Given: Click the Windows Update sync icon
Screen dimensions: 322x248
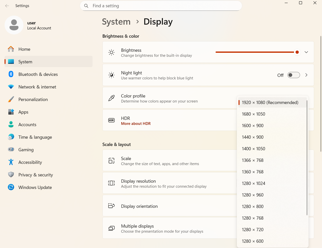Looking at the screenshot, I should [x=11, y=187].
